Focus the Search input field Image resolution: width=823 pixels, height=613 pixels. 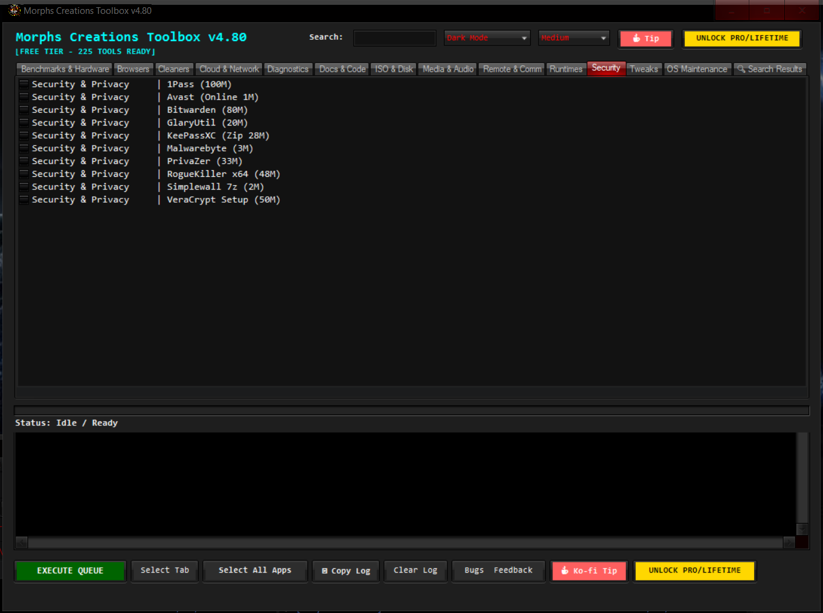[x=395, y=38]
